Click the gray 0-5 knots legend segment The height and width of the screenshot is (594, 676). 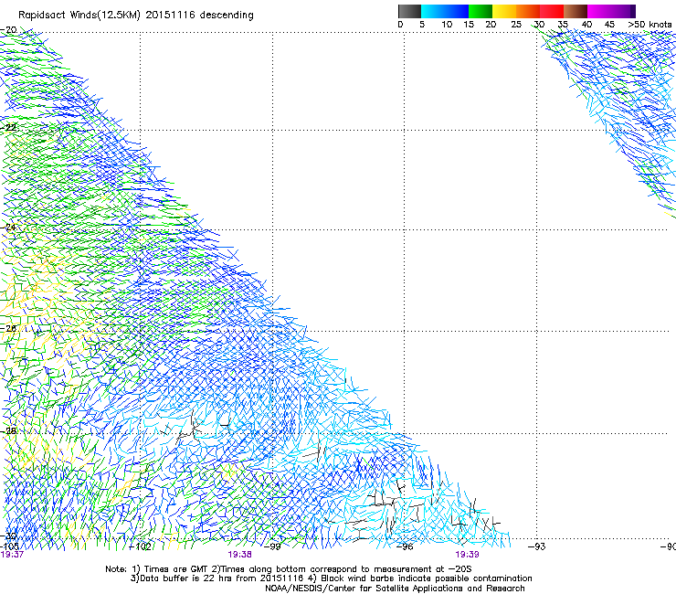pos(409,11)
